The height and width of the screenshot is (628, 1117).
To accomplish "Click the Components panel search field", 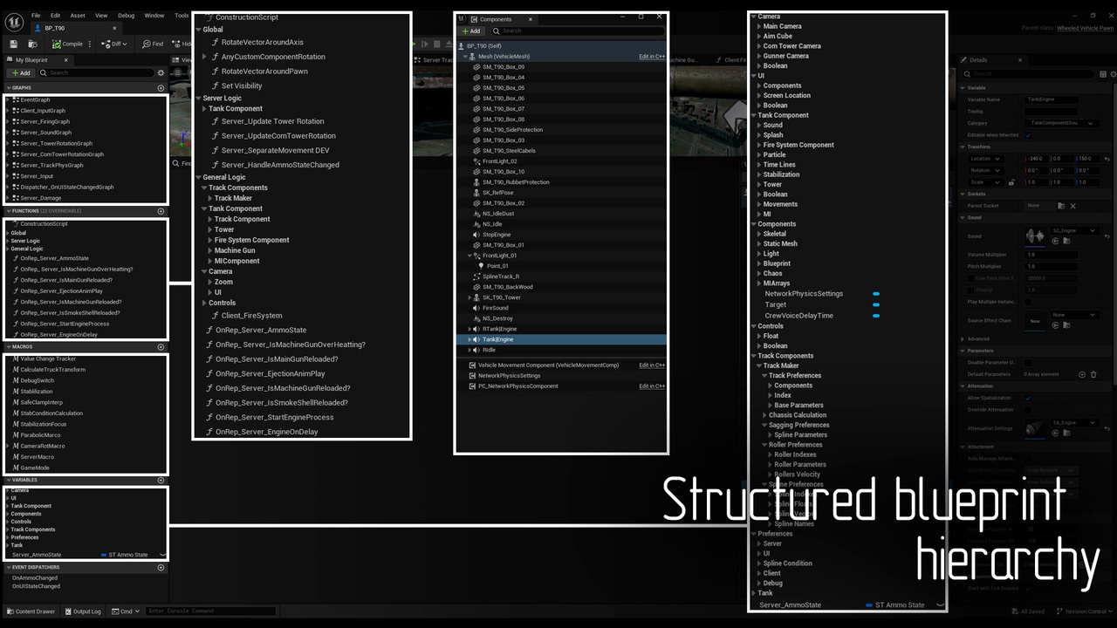I will pyautogui.click(x=576, y=31).
